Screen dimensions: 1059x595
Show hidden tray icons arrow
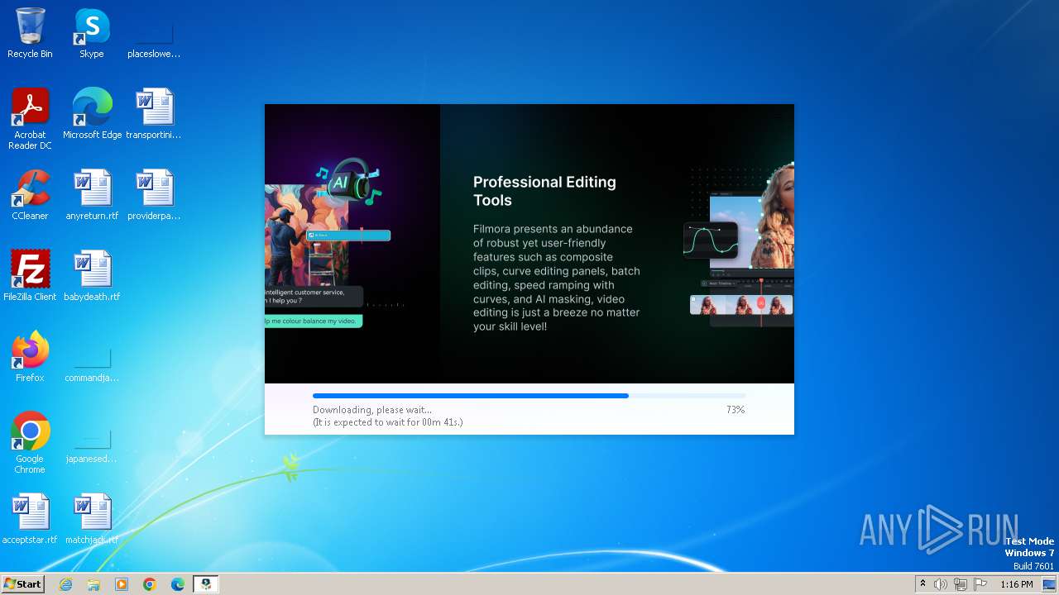922,584
